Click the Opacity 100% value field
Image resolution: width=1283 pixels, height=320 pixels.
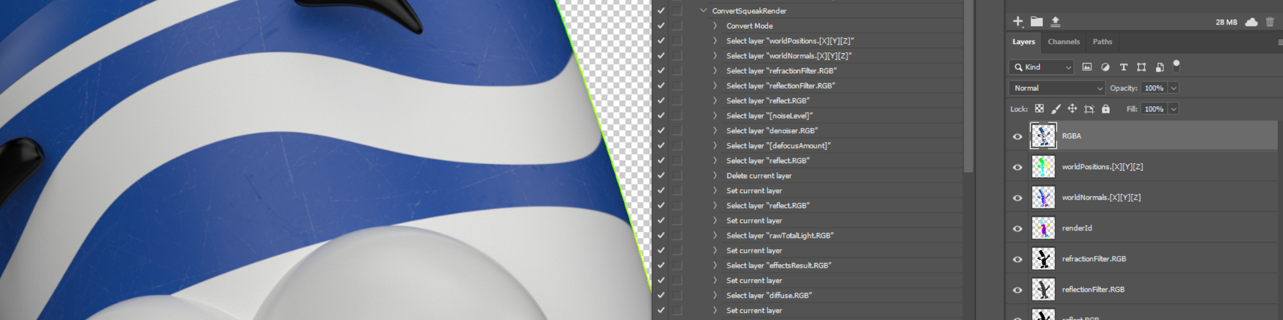(1154, 88)
